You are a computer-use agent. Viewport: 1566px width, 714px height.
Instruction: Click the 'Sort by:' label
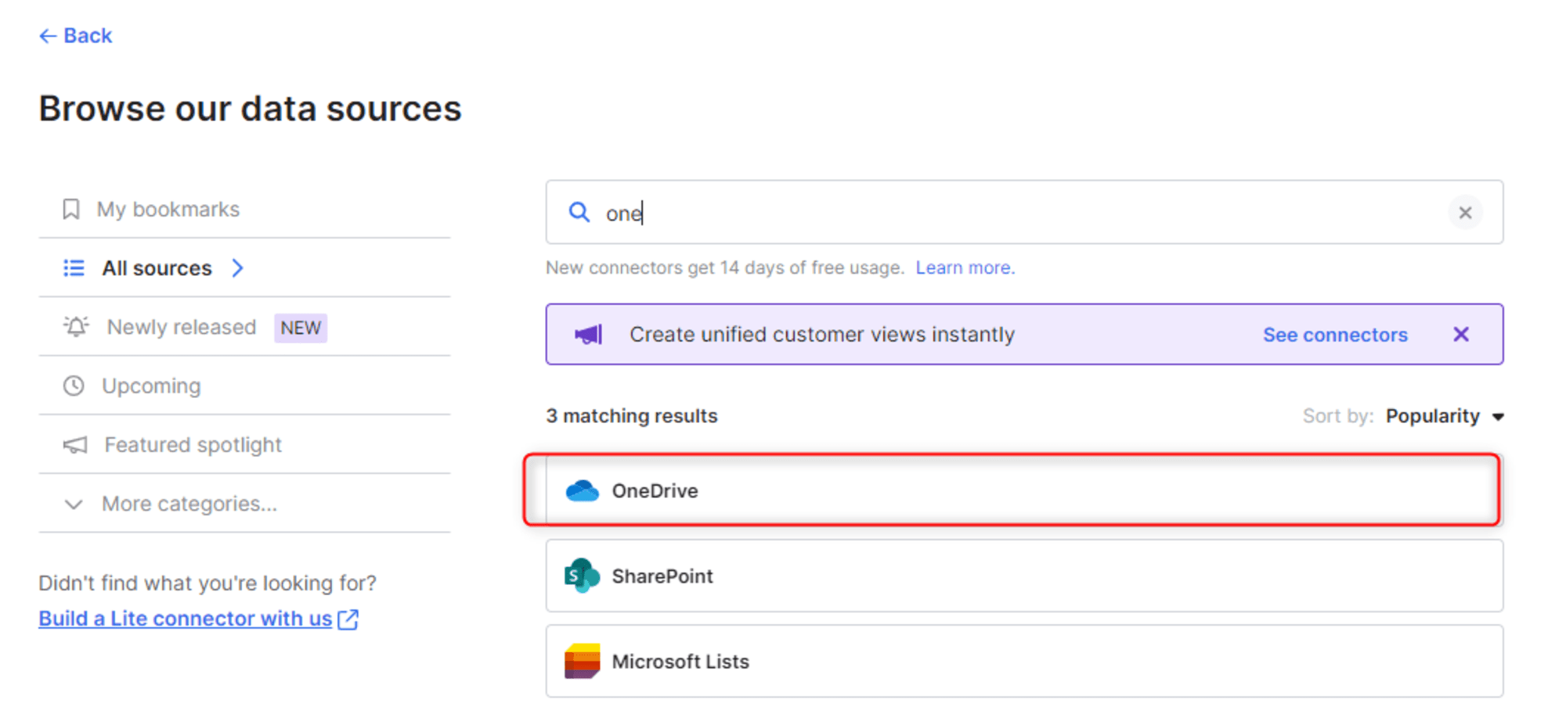point(1338,416)
